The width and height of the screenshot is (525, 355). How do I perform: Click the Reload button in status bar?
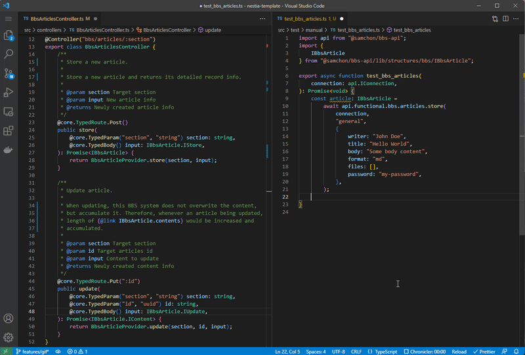[x=459, y=351]
